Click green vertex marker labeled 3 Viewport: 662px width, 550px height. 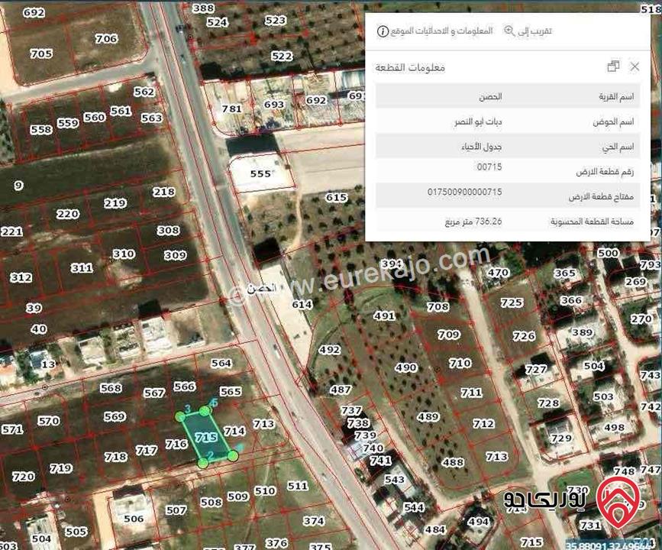coord(180,417)
